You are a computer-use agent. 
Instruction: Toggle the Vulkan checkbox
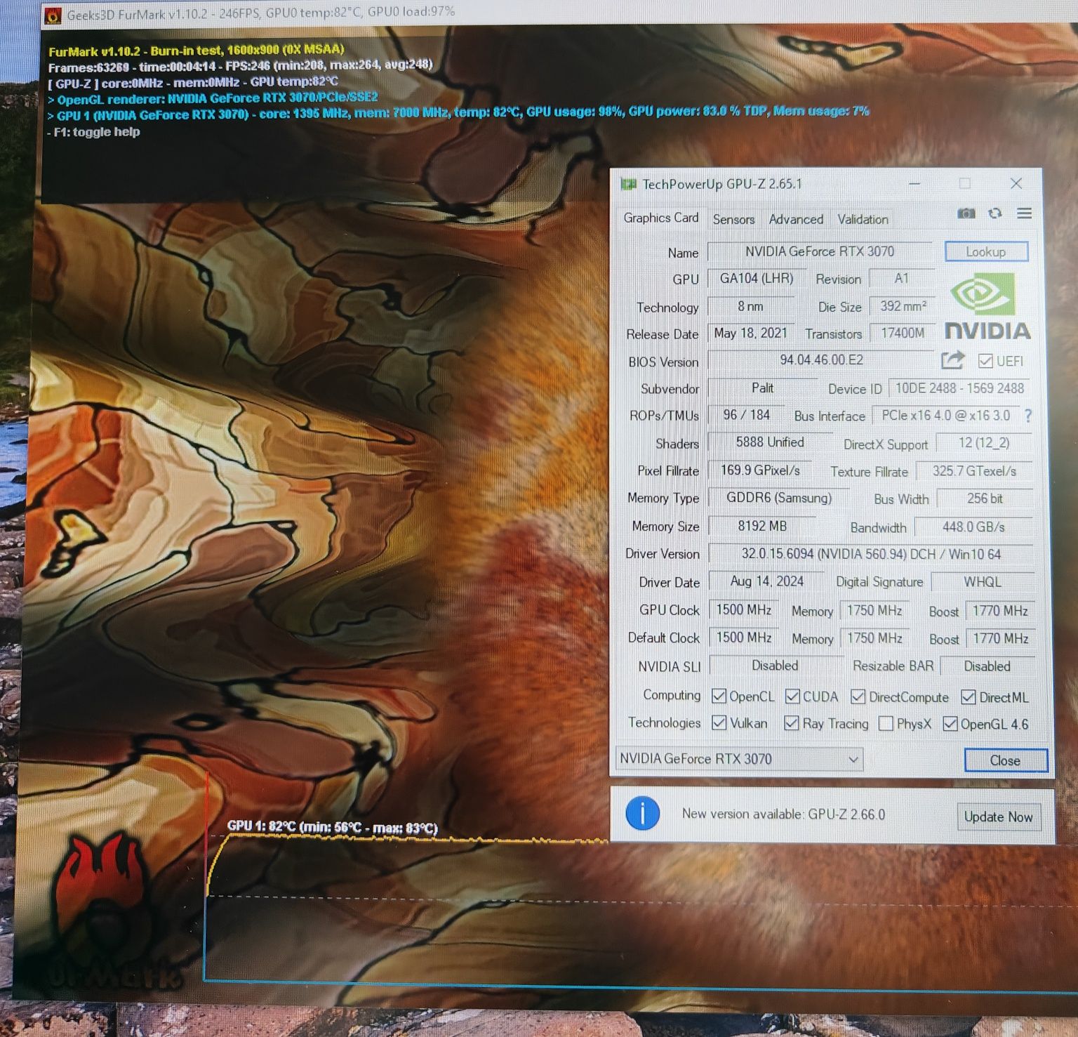(719, 722)
